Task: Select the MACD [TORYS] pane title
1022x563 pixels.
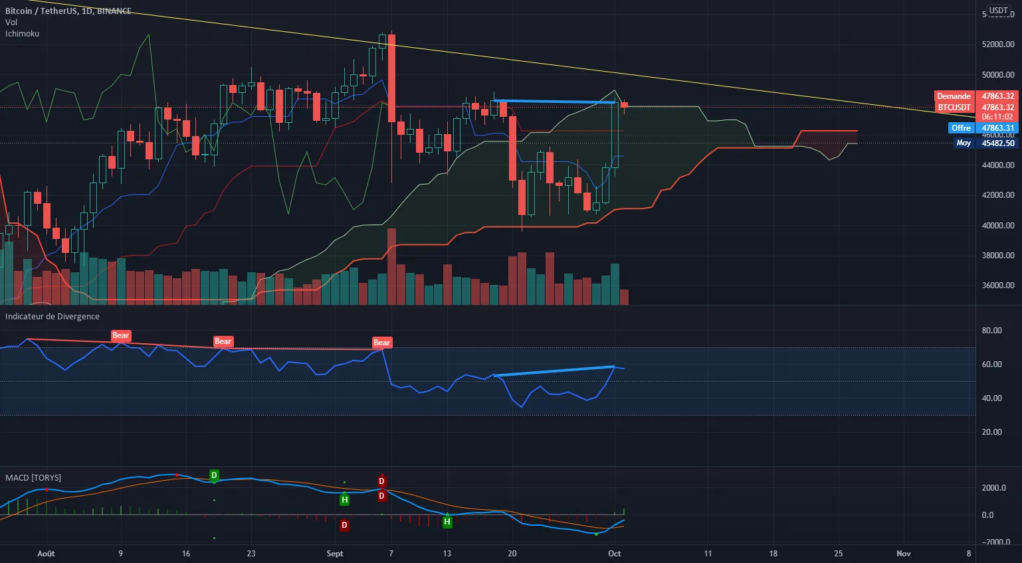Action: (33, 478)
